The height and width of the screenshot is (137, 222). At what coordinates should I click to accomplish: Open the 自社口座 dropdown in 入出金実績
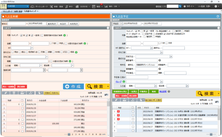pos(47,57)
